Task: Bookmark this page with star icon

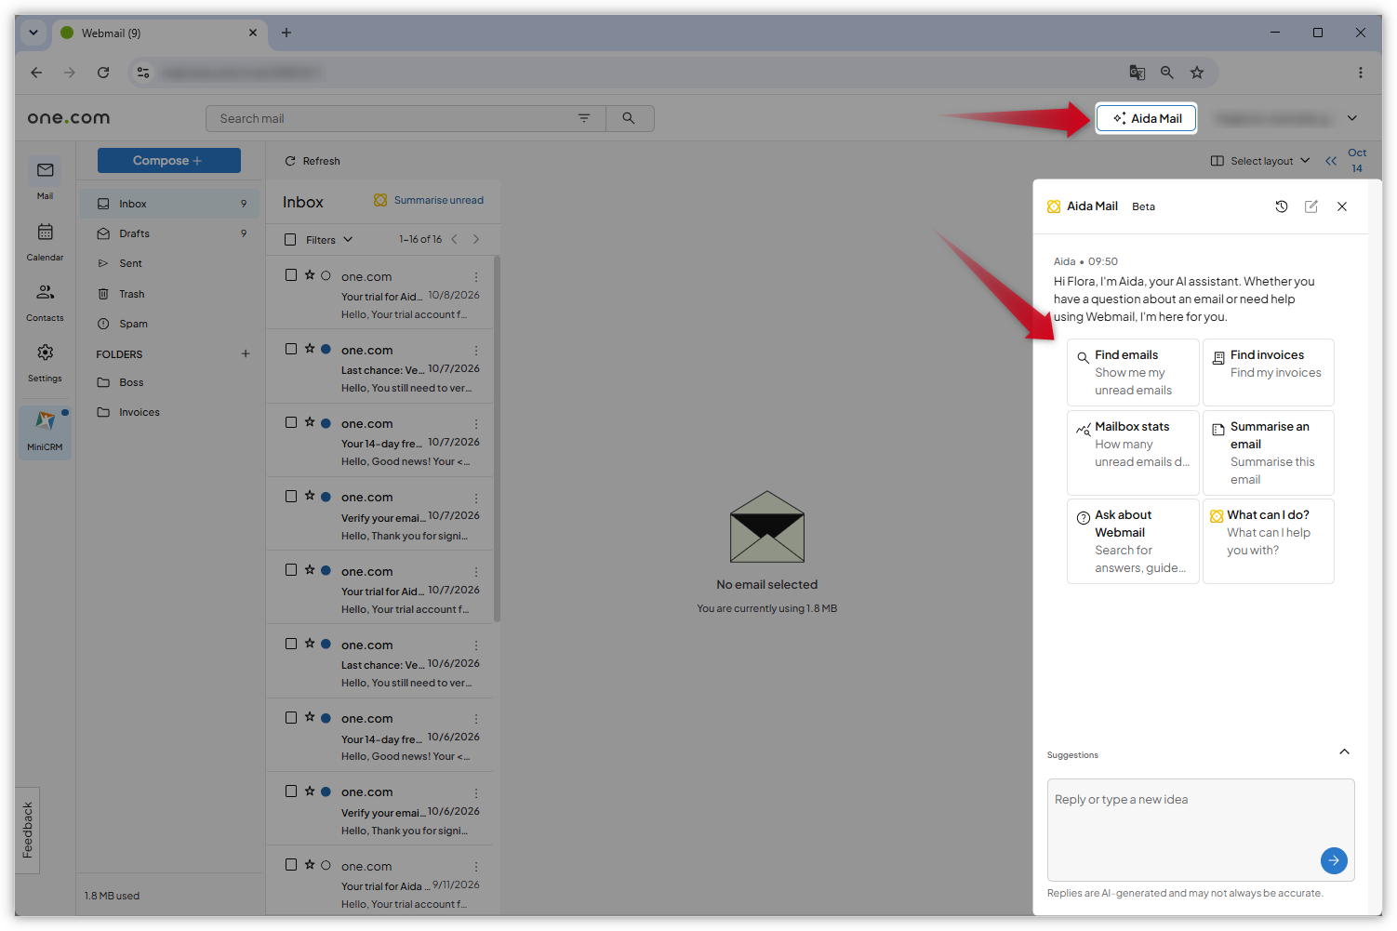Action: (x=1197, y=73)
